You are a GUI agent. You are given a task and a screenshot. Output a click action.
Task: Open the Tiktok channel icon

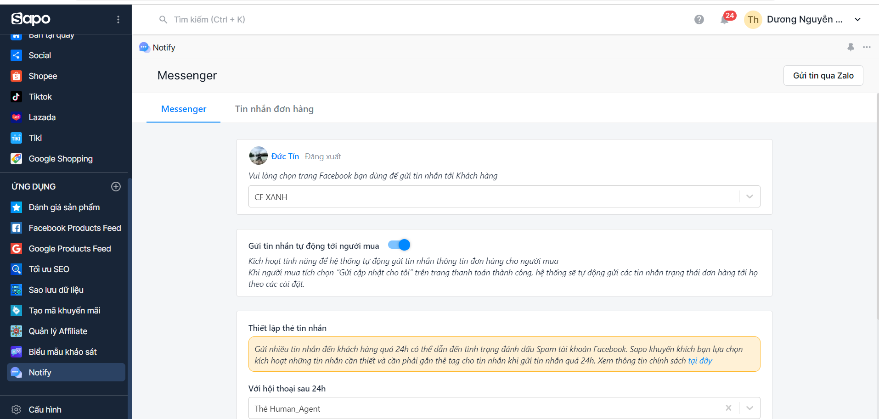point(17,97)
